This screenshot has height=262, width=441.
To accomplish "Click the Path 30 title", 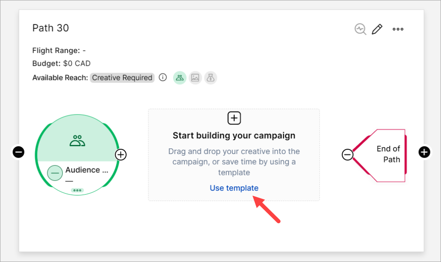I will 50,28.
